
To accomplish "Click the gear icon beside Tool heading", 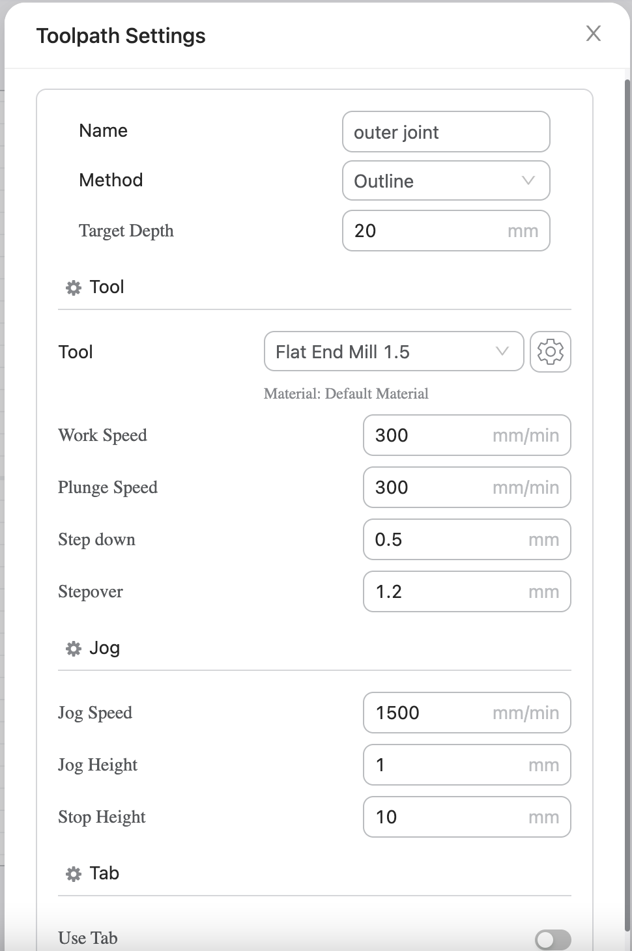I will (74, 287).
